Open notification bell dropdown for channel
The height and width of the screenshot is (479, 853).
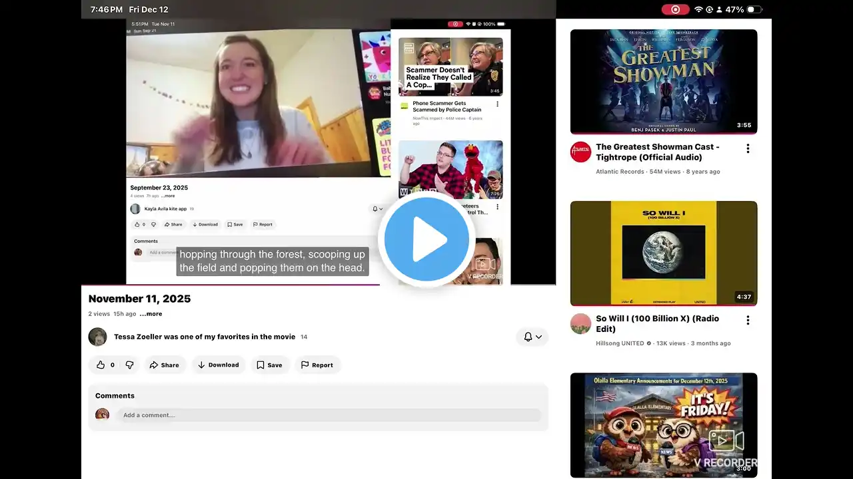pos(532,337)
